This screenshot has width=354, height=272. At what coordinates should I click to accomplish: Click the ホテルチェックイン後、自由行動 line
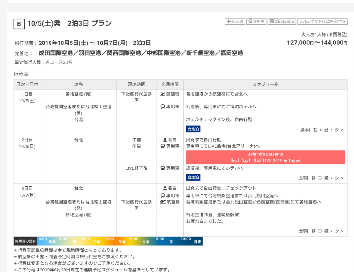click(x=219, y=120)
